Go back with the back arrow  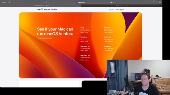coord(15,2)
